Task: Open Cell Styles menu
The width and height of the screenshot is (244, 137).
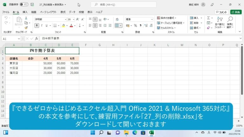Action: [x=166, y=28]
